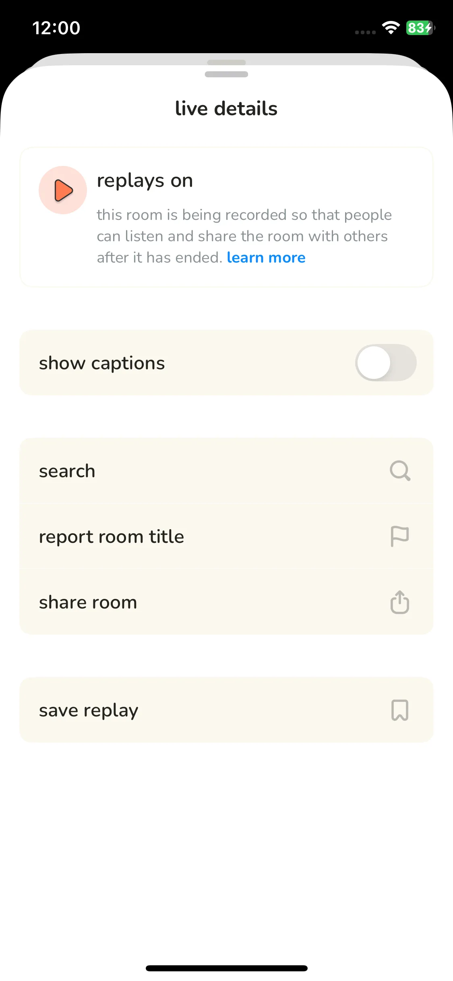This screenshot has width=453, height=981.
Task: Tap the orange replay play icon
Action: [x=63, y=190]
